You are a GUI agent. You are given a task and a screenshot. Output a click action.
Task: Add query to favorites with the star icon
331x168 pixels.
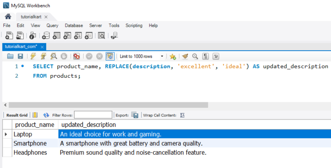click(x=173, y=56)
